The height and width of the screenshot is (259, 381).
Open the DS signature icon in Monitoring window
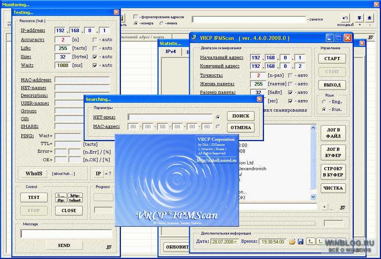tap(370, 37)
